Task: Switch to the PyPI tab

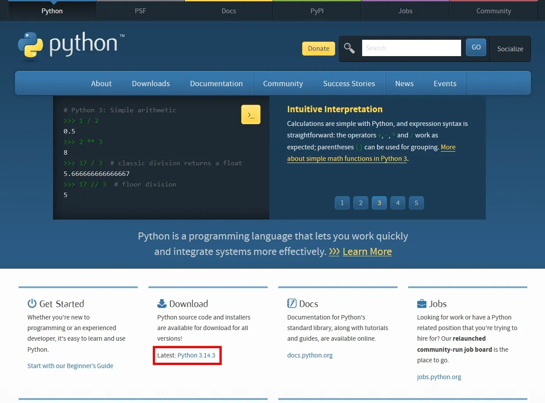Action: pyautogui.click(x=317, y=11)
